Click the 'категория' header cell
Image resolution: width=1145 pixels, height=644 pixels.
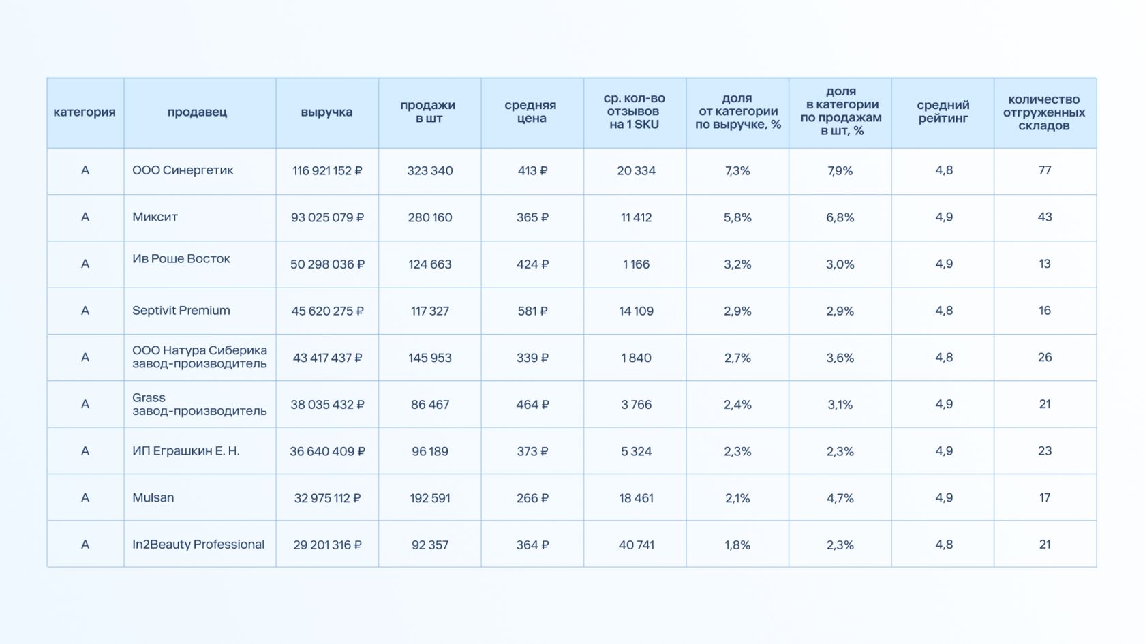tap(85, 112)
